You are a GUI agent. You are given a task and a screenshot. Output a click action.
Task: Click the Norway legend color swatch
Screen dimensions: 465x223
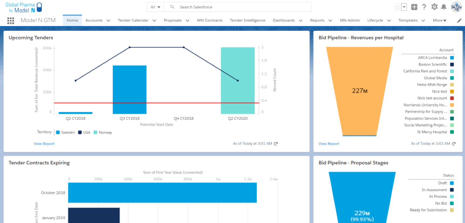click(x=95, y=132)
